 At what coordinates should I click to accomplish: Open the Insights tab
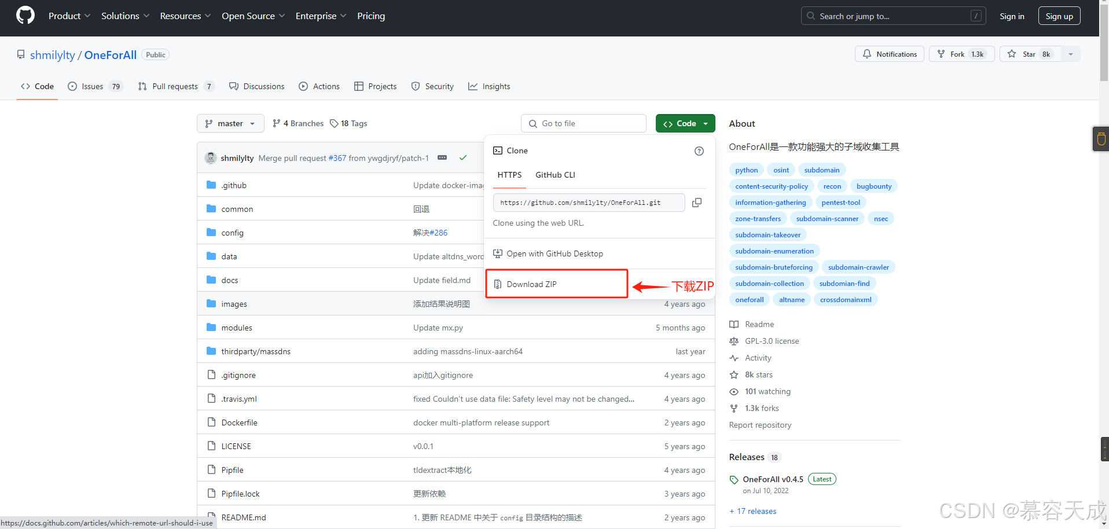point(489,86)
